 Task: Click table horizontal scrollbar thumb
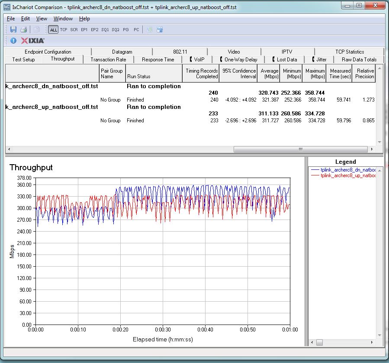tap(300, 149)
